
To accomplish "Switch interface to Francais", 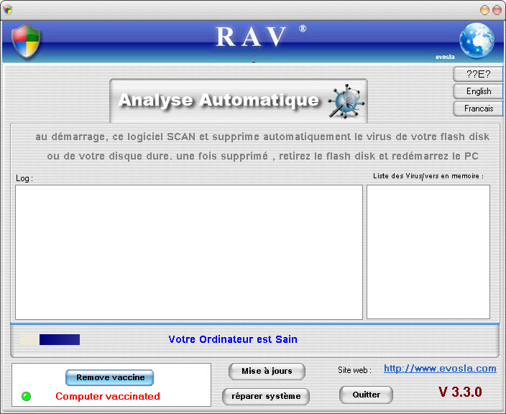I will (478, 109).
